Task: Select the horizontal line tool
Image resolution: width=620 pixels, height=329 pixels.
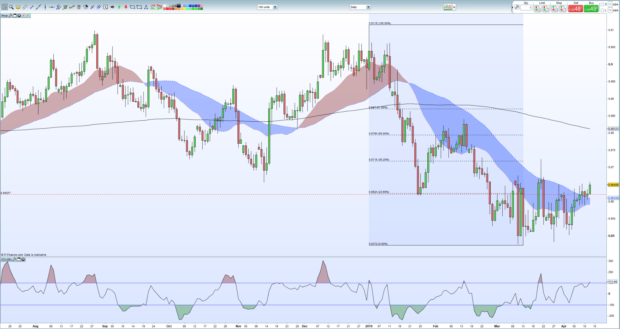Action: click(52, 7)
